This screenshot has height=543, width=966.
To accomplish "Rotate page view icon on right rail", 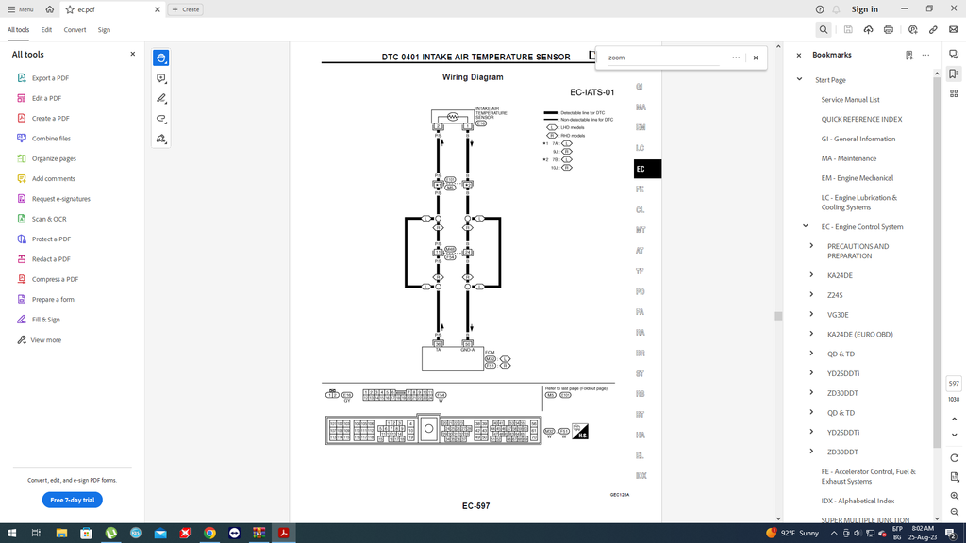I will tap(955, 458).
